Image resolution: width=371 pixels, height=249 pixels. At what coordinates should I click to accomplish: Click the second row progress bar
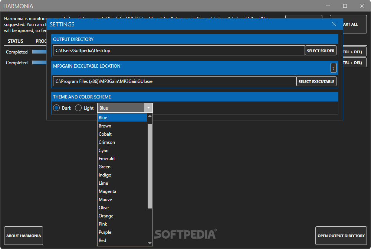tap(39, 62)
